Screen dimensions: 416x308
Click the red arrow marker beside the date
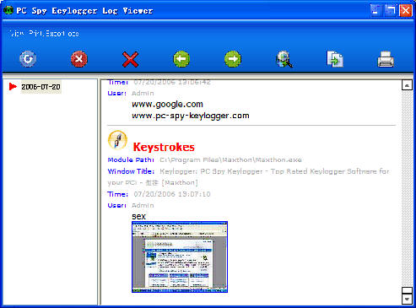[x=13, y=87]
